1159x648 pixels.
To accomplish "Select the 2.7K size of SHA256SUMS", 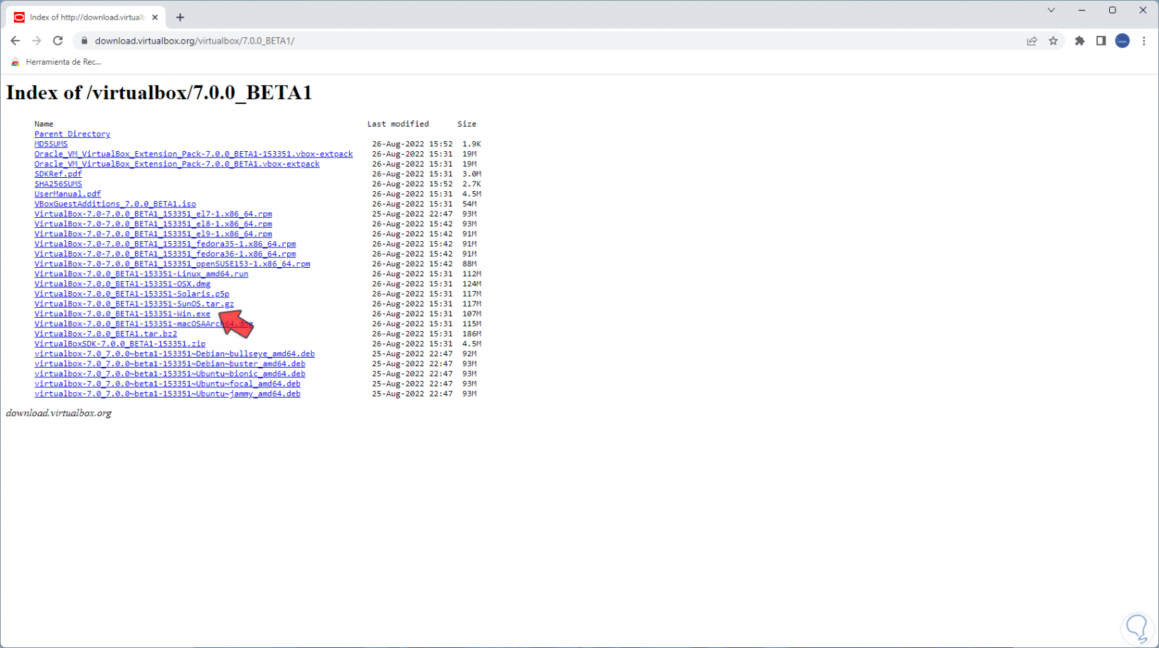I will click(471, 184).
